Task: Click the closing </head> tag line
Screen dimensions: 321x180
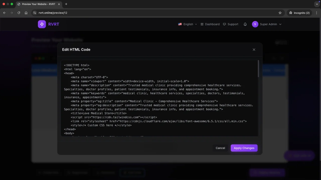Action: pos(70,129)
